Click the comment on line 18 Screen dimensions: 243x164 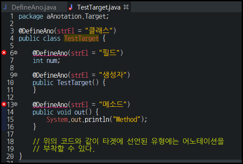[129, 141]
